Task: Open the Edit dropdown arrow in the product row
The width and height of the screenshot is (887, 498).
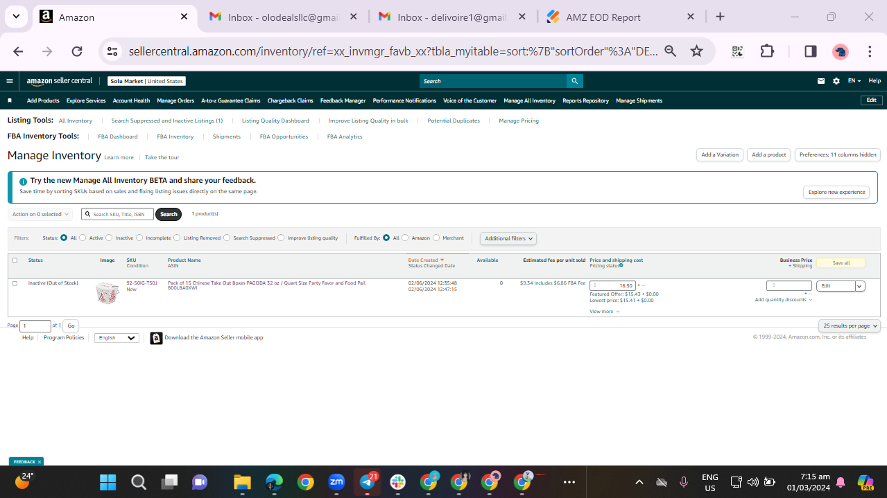Action: [860, 286]
